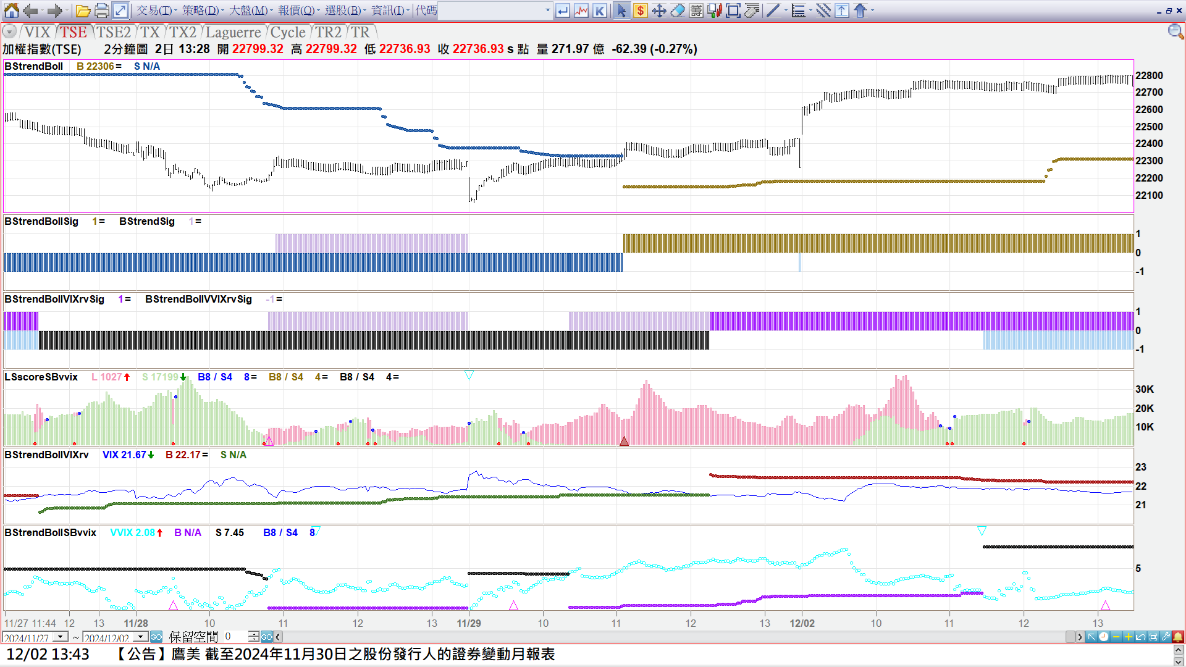Click the Home icon in toolbar
1186x667 pixels.
point(11,10)
